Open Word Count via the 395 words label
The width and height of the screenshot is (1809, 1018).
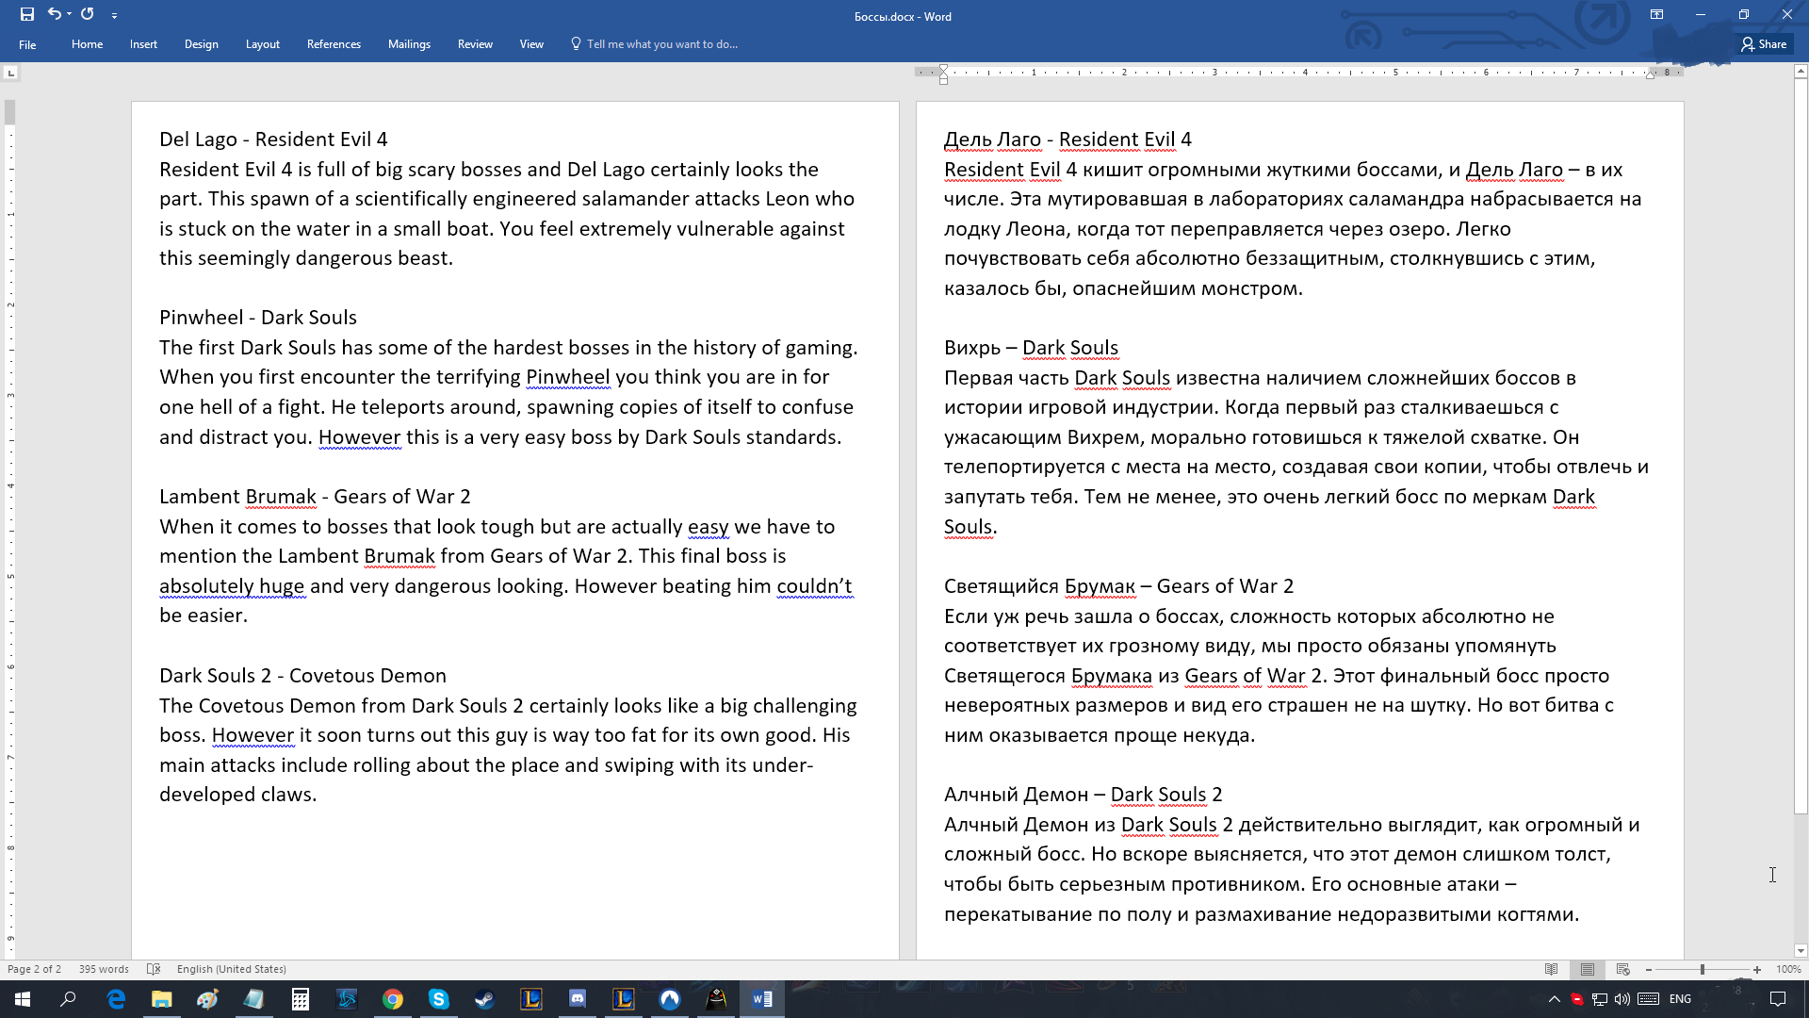[103, 969]
